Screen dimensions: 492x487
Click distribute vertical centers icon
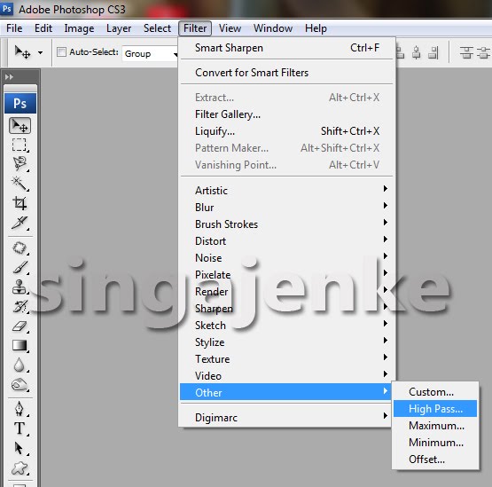pos(483,52)
